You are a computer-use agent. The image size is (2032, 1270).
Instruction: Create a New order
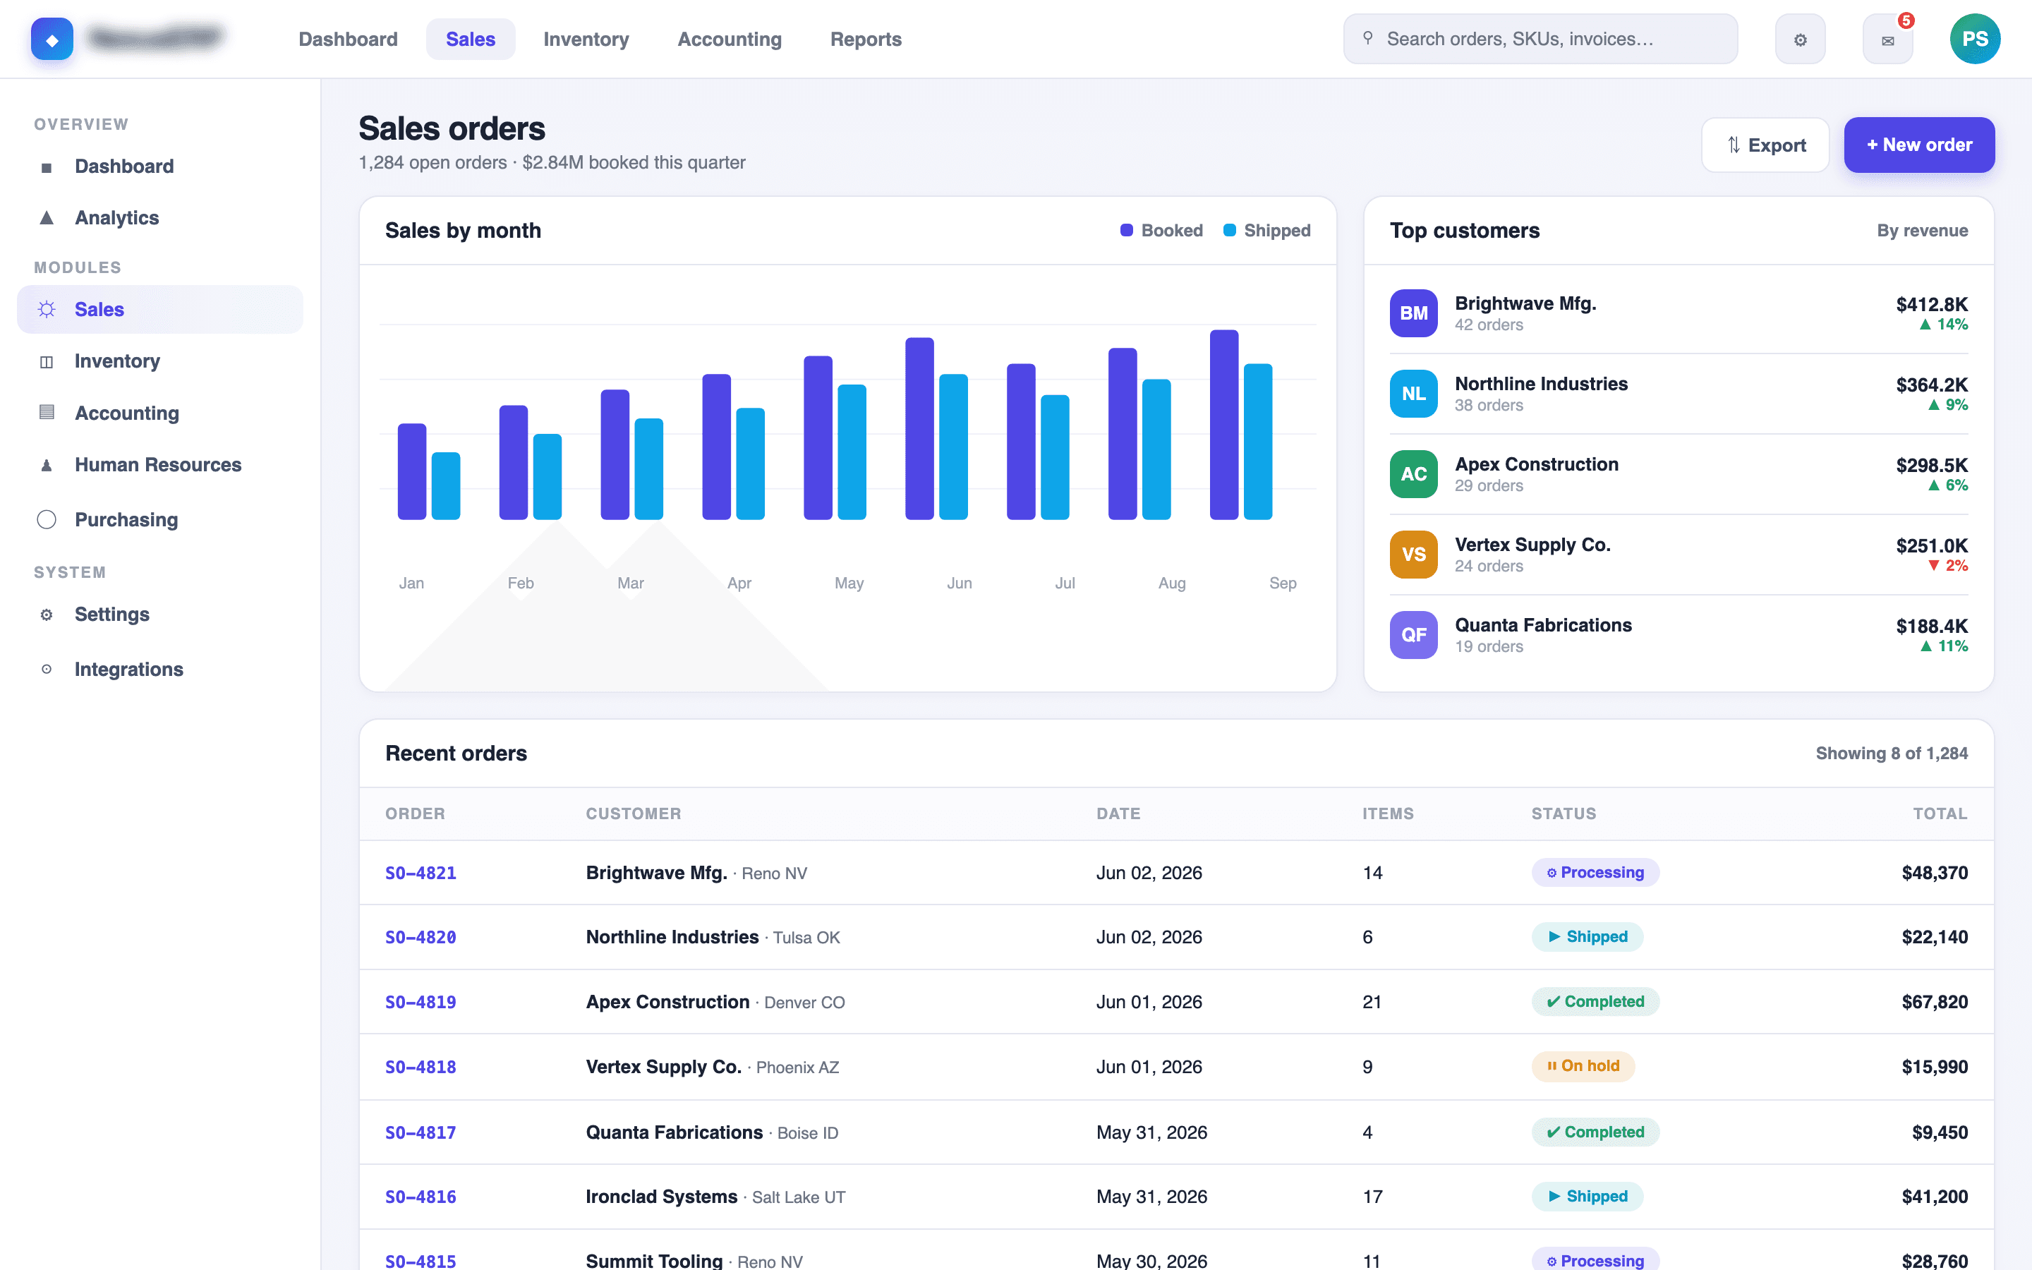[1918, 145]
